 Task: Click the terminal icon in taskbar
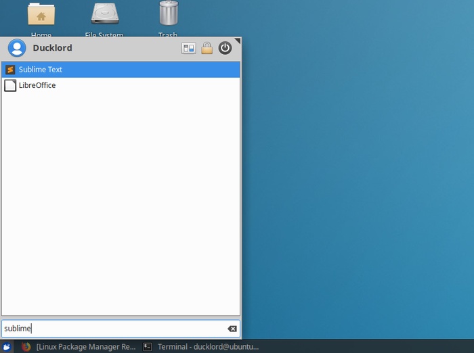148,347
